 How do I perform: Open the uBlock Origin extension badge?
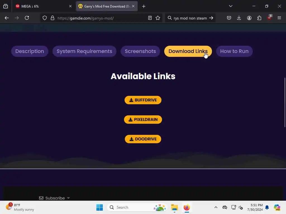[270, 18]
